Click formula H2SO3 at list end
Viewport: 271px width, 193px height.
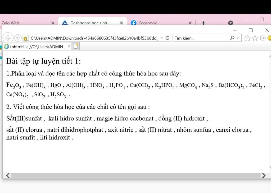point(58,95)
